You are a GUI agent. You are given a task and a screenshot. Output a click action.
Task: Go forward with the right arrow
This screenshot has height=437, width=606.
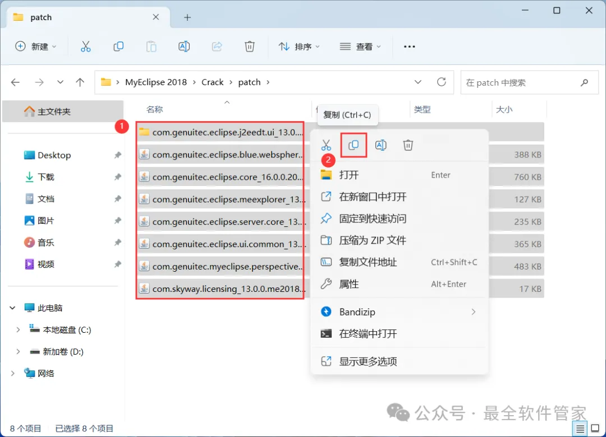39,82
